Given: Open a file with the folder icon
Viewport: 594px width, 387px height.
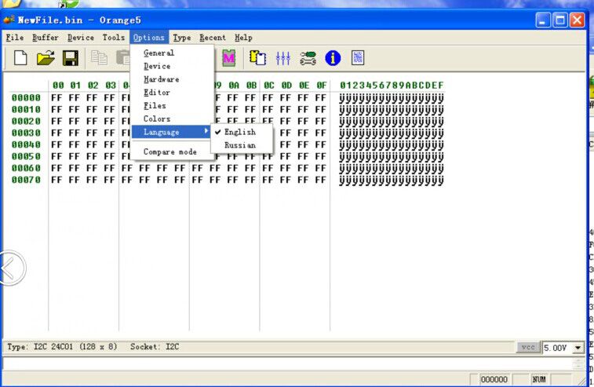Looking at the screenshot, I should 46,58.
